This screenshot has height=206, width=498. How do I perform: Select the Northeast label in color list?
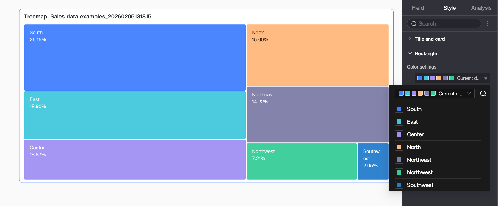[x=419, y=160]
